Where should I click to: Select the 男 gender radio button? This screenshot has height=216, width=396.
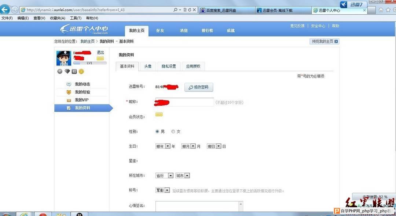click(x=157, y=132)
